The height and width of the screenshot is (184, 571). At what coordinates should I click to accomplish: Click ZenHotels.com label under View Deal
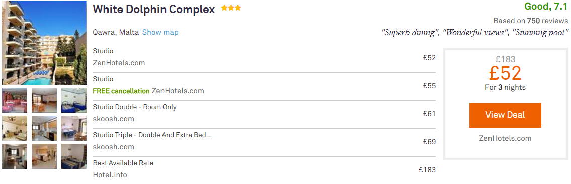[x=505, y=138]
